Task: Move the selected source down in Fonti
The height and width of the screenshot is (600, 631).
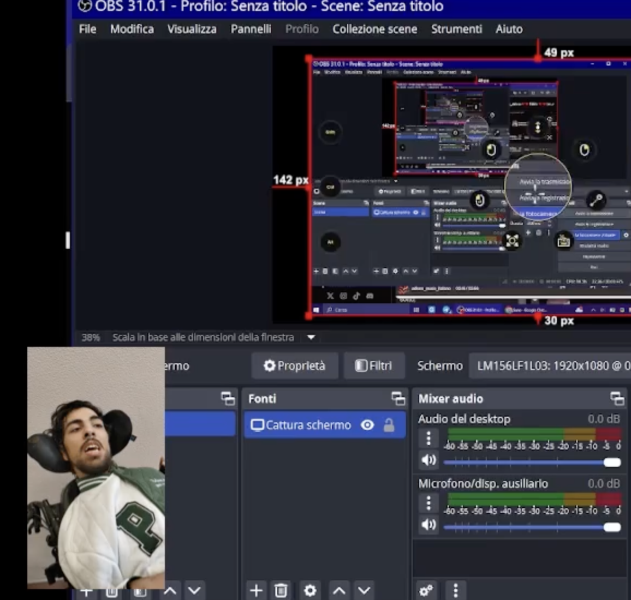Action: point(364,590)
